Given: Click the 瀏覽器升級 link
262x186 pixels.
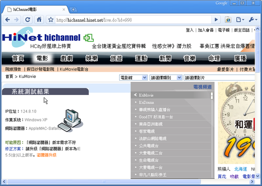Looking at the screenshot, I should 47,155.
